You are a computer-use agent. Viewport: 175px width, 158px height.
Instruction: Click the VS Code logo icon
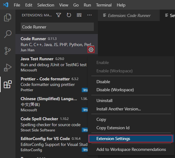click(x=6, y=5)
